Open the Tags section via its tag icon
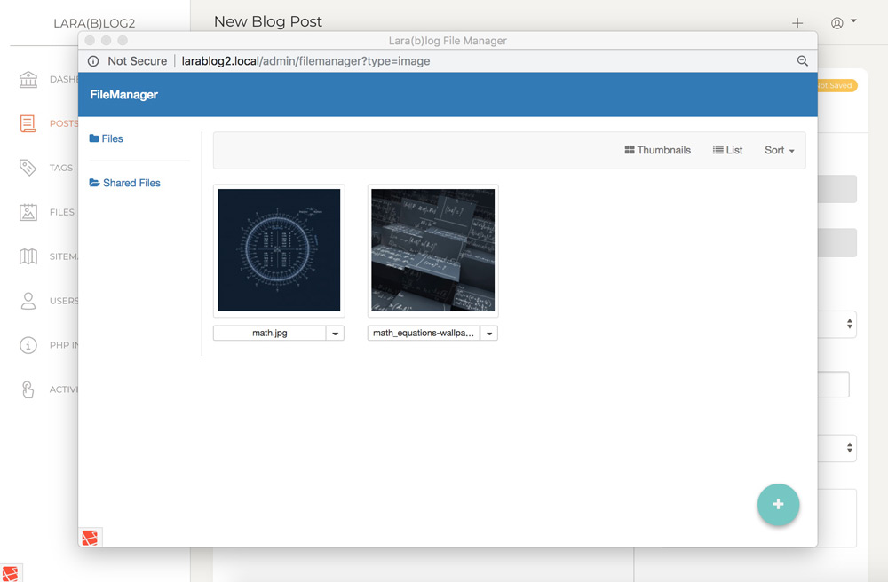The image size is (888, 582). (x=28, y=168)
